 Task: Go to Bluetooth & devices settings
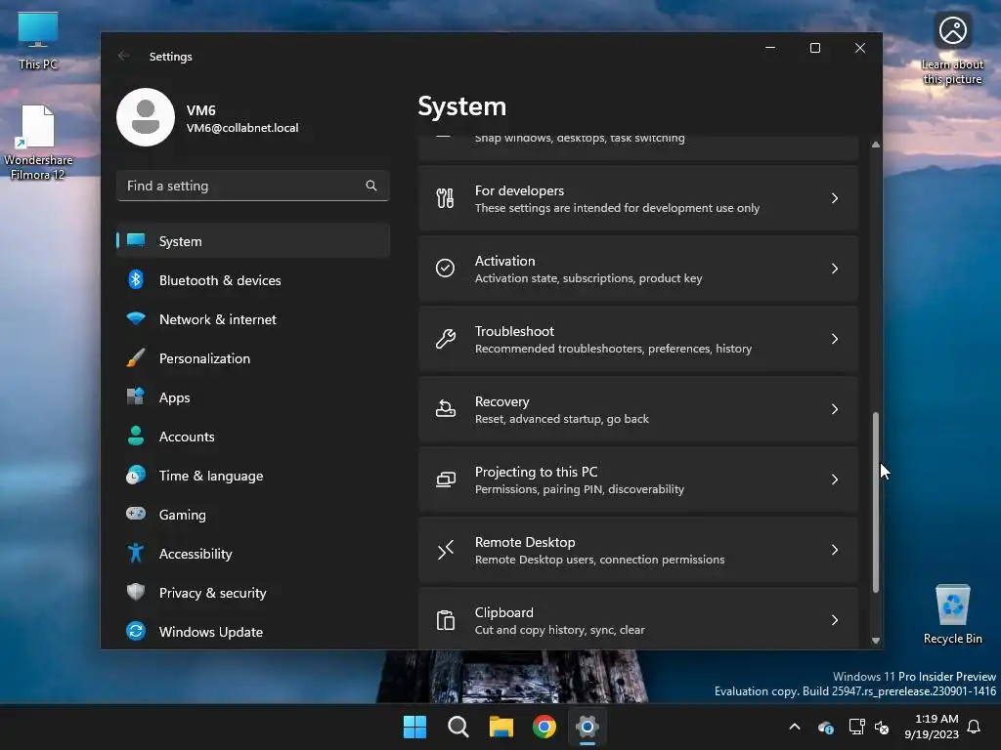pos(253,280)
